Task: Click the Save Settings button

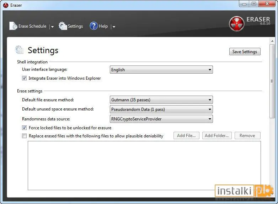Action: [x=245, y=52]
